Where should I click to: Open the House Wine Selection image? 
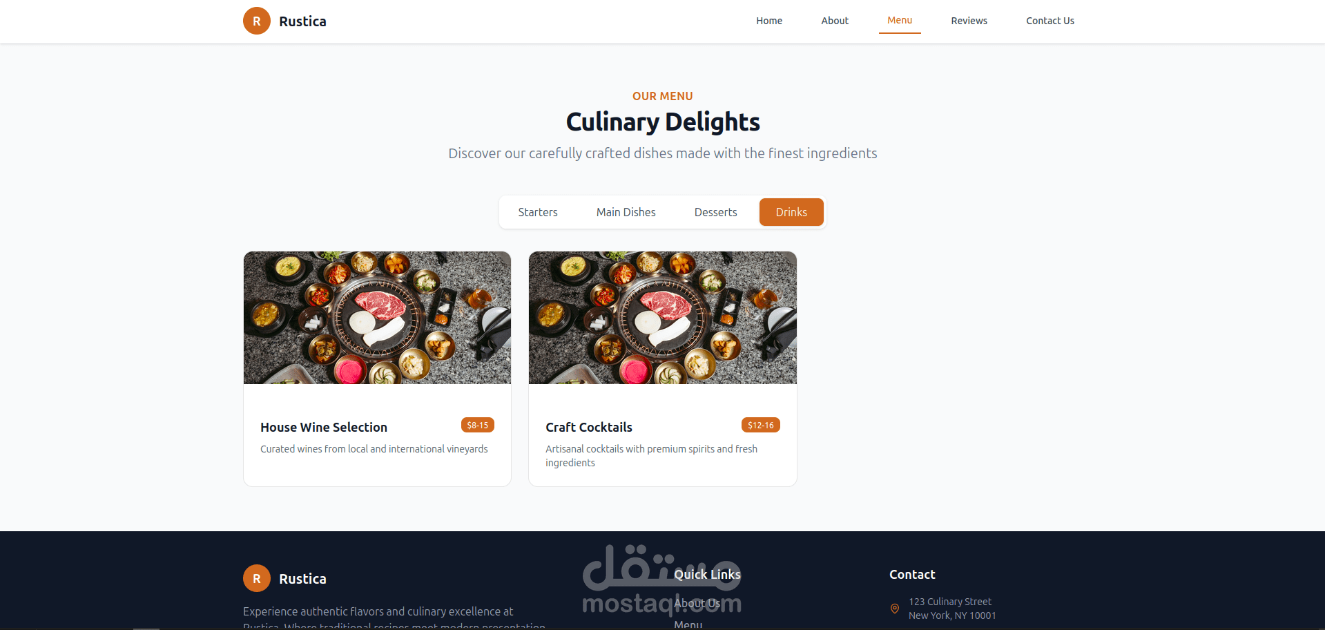pyautogui.click(x=377, y=318)
